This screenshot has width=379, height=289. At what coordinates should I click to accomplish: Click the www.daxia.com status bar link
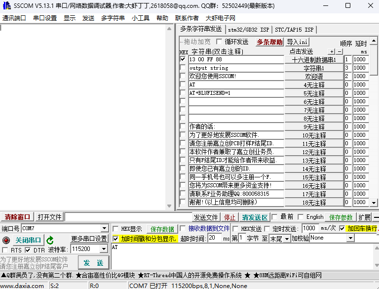(22, 286)
